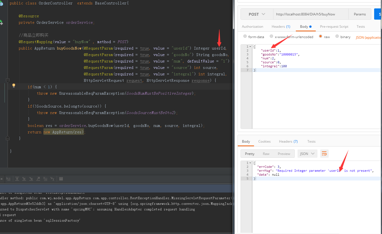
Task: Open the request Headers (1) tab
Action: click(281, 27)
